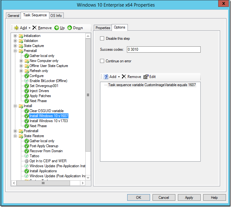Click the tree's vertical scrollbar down arrow
This screenshot has height=207, width=231.
click(x=88, y=178)
